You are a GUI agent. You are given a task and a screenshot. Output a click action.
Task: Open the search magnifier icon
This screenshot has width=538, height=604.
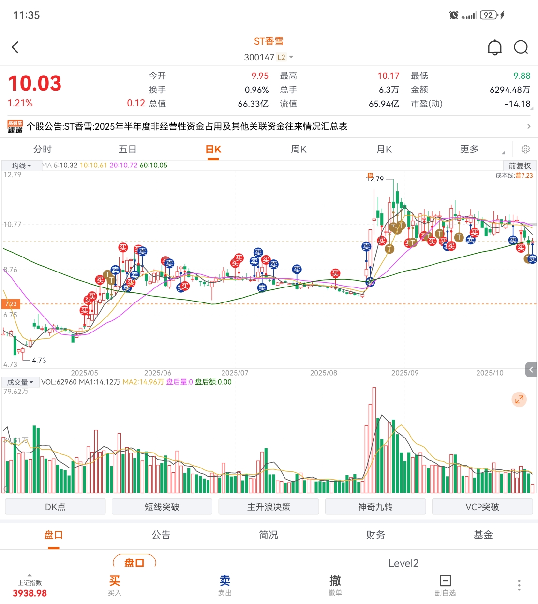pyautogui.click(x=521, y=47)
